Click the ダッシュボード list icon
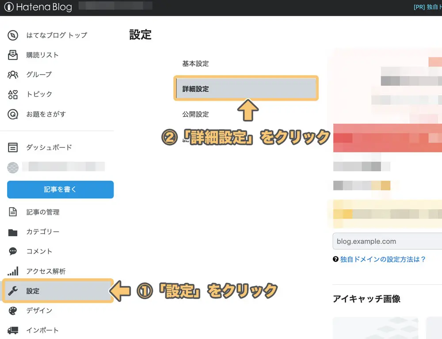 13,147
